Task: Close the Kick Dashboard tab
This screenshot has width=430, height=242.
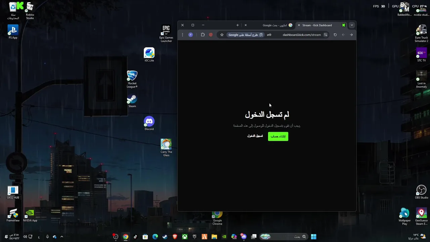Action: point(299,25)
